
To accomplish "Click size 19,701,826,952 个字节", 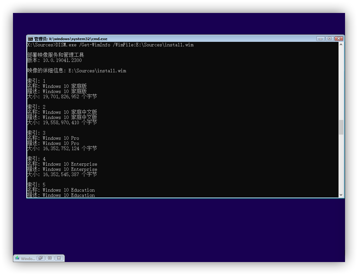I will tap(70, 97).
